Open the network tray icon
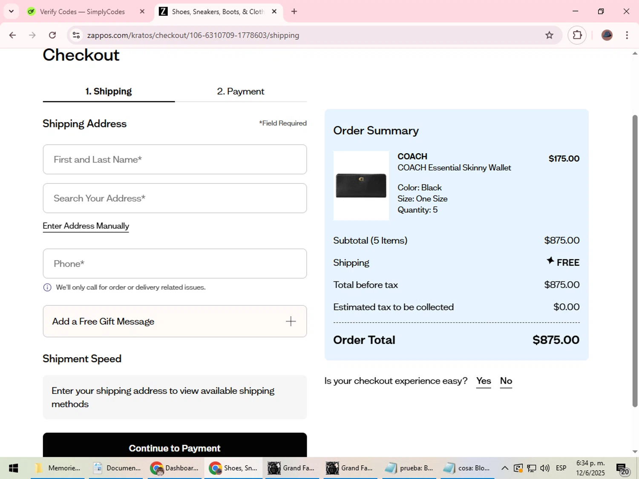Image resolution: width=639 pixels, height=479 pixels. tap(532, 468)
